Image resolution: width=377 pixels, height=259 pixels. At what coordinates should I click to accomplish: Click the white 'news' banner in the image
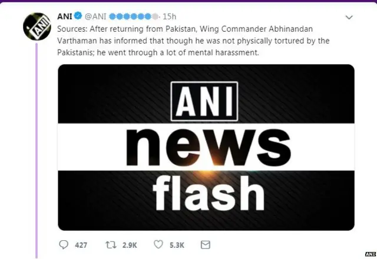point(206,147)
